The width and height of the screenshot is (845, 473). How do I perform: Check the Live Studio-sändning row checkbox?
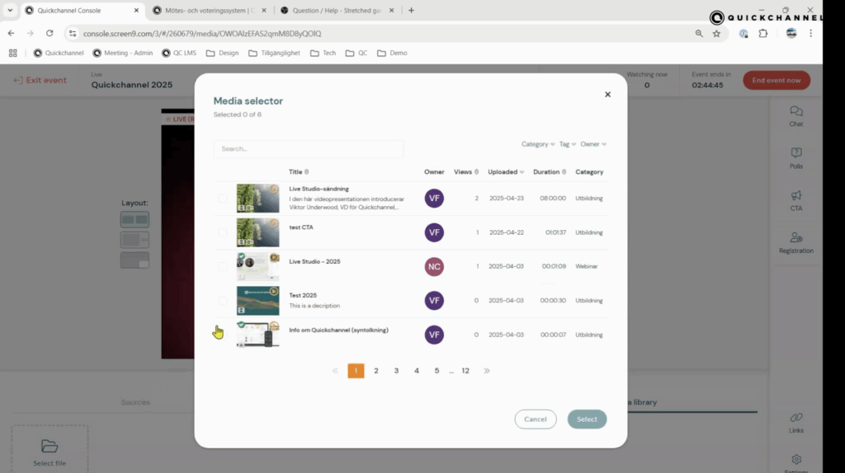pos(223,199)
